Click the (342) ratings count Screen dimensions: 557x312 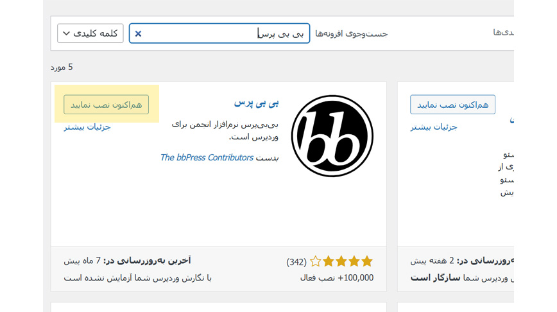[x=296, y=263]
